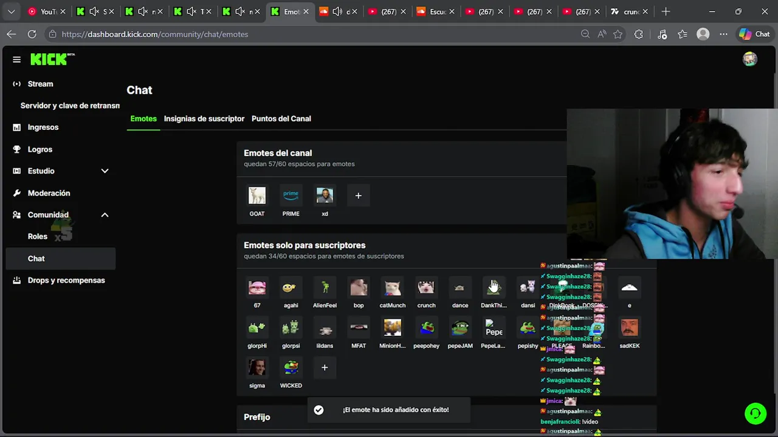
Task: Expand the Estudio section chevron
Action: tap(105, 171)
